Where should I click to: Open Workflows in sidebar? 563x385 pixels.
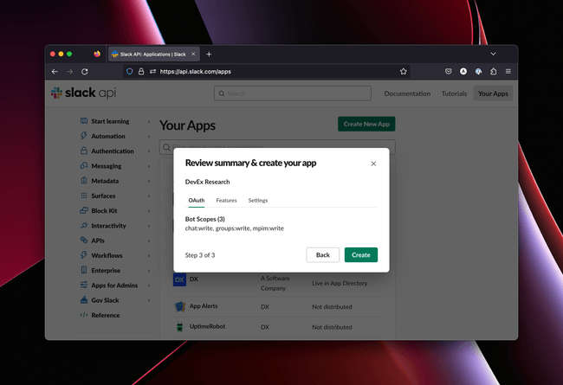pyautogui.click(x=107, y=255)
